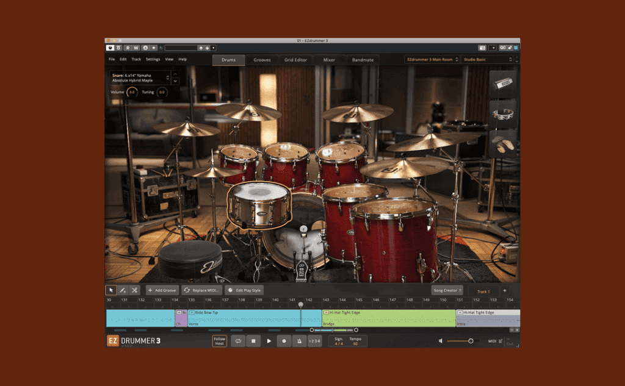Image resolution: width=625 pixels, height=386 pixels.
Task: Toggle loop playback mode
Action: (x=237, y=341)
